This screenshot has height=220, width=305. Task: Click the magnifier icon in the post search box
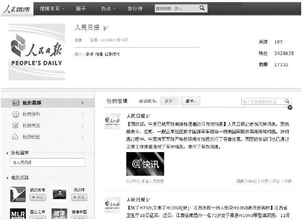(x=288, y=101)
